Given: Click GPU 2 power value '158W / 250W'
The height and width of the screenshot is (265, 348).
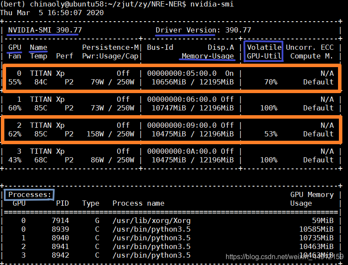Looking at the screenshot, I should tap(110, 134).
